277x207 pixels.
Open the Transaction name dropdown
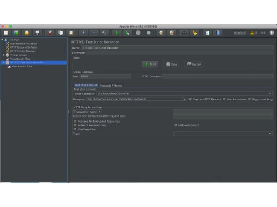(88, 112)
